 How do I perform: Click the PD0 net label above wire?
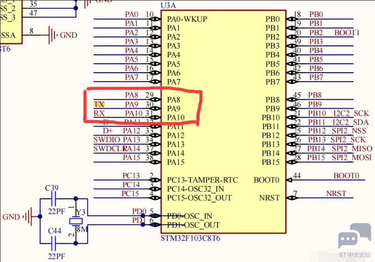pyautogui.click(x=139, y=211)
